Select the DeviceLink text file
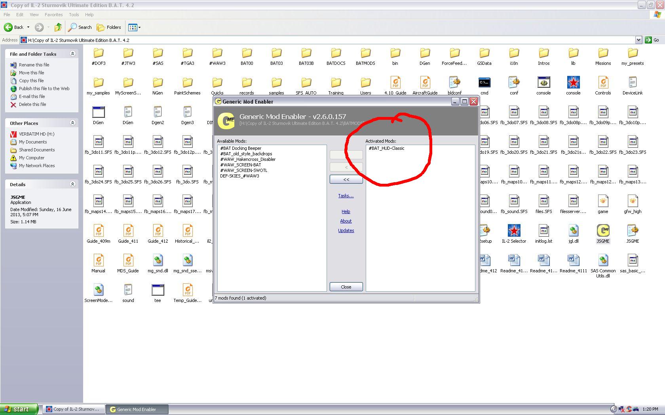 pos(633,86)
